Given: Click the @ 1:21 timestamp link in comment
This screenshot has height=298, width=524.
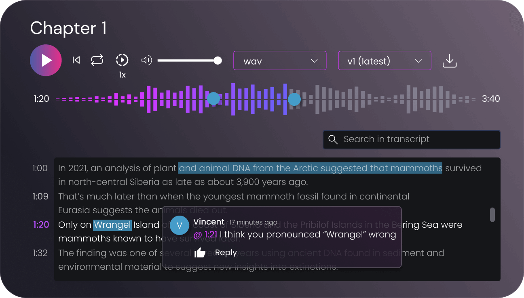Looking at the screenshot, I should (x=205, y=234).
